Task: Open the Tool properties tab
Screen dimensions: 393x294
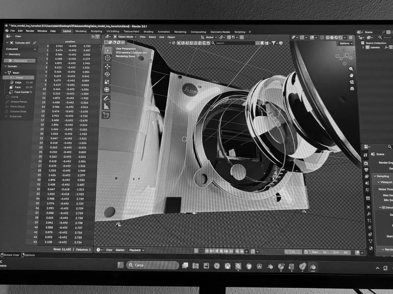Action: (365, 155)
